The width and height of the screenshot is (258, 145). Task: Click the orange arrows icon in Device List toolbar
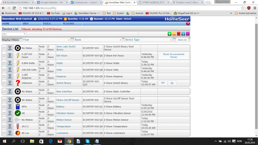pyautogui.click(x=174, y=34)
